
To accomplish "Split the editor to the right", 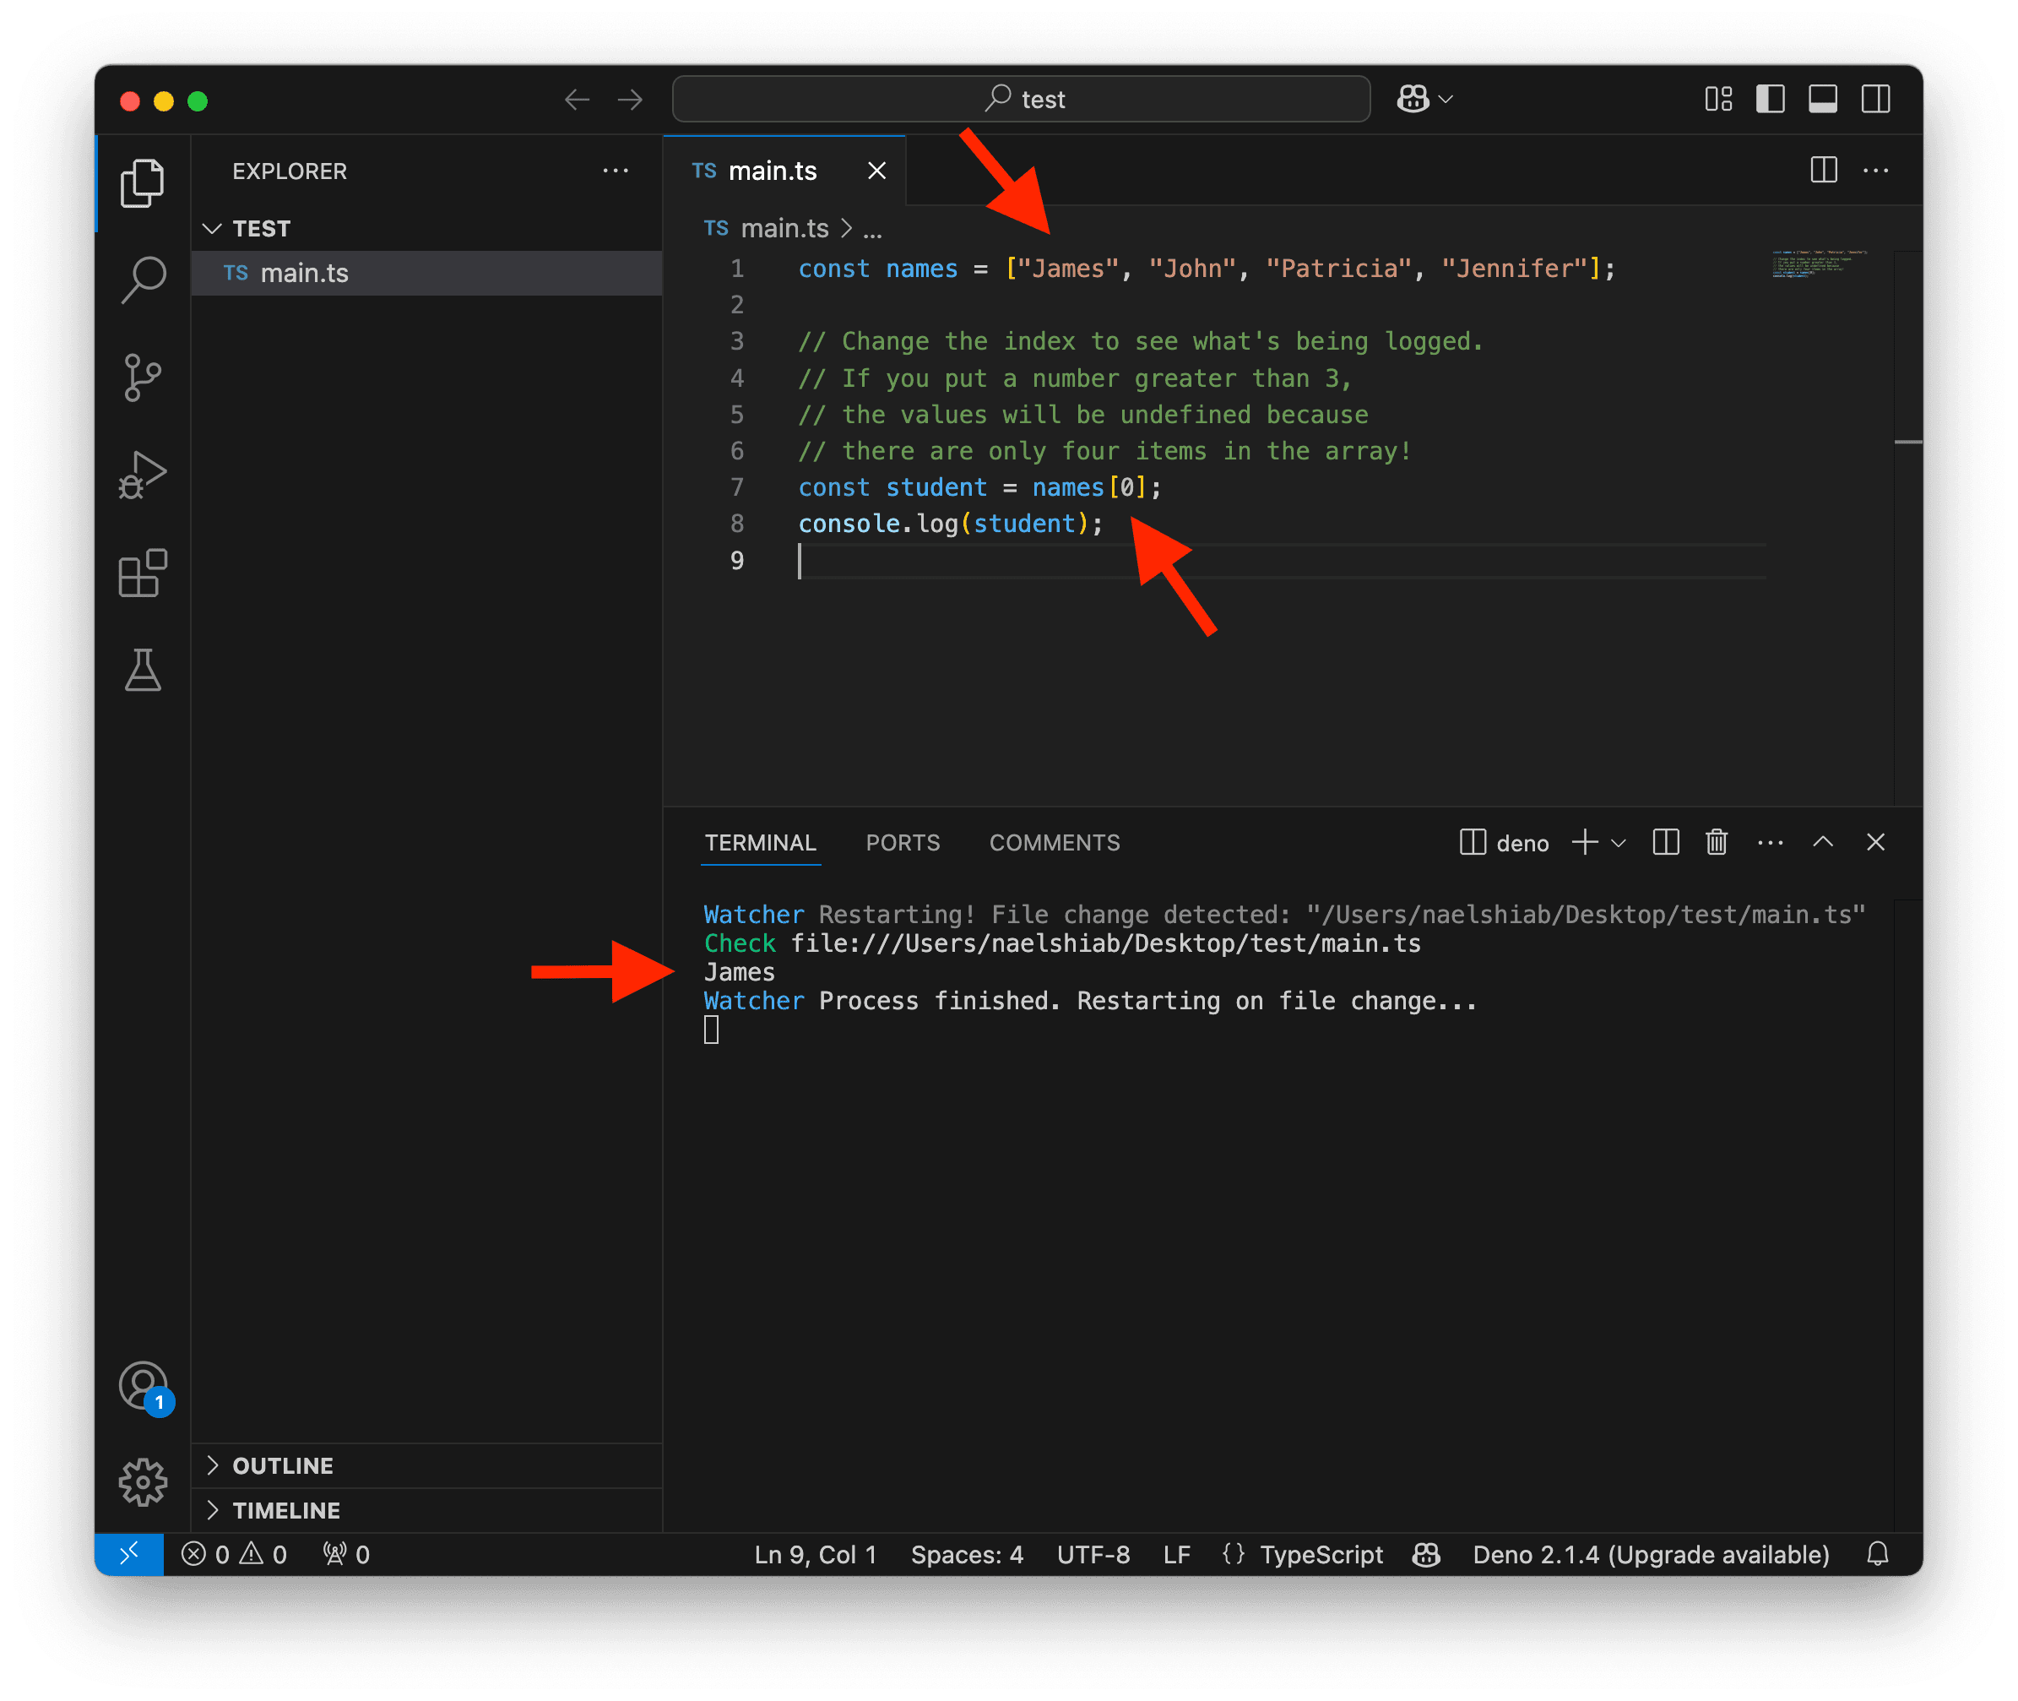I will point(1823,170).
